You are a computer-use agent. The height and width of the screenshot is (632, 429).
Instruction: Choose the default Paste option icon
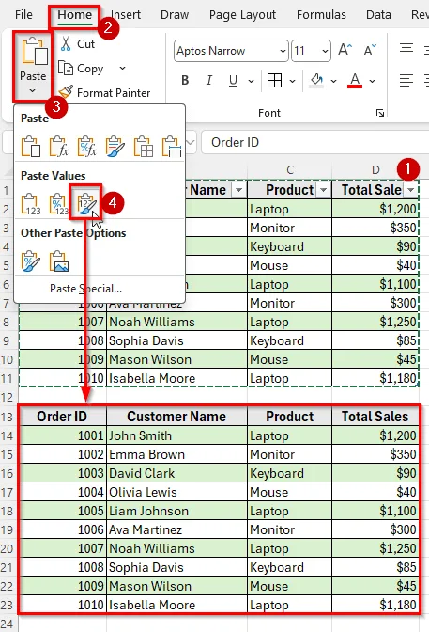point(31,146)
